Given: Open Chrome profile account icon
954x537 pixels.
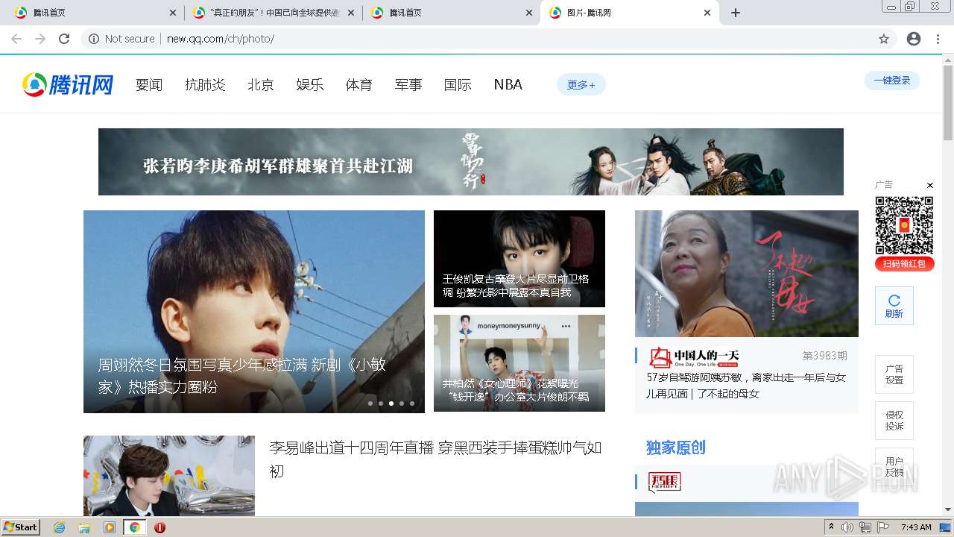Looking at the screenshot, I should pos(914,39).
